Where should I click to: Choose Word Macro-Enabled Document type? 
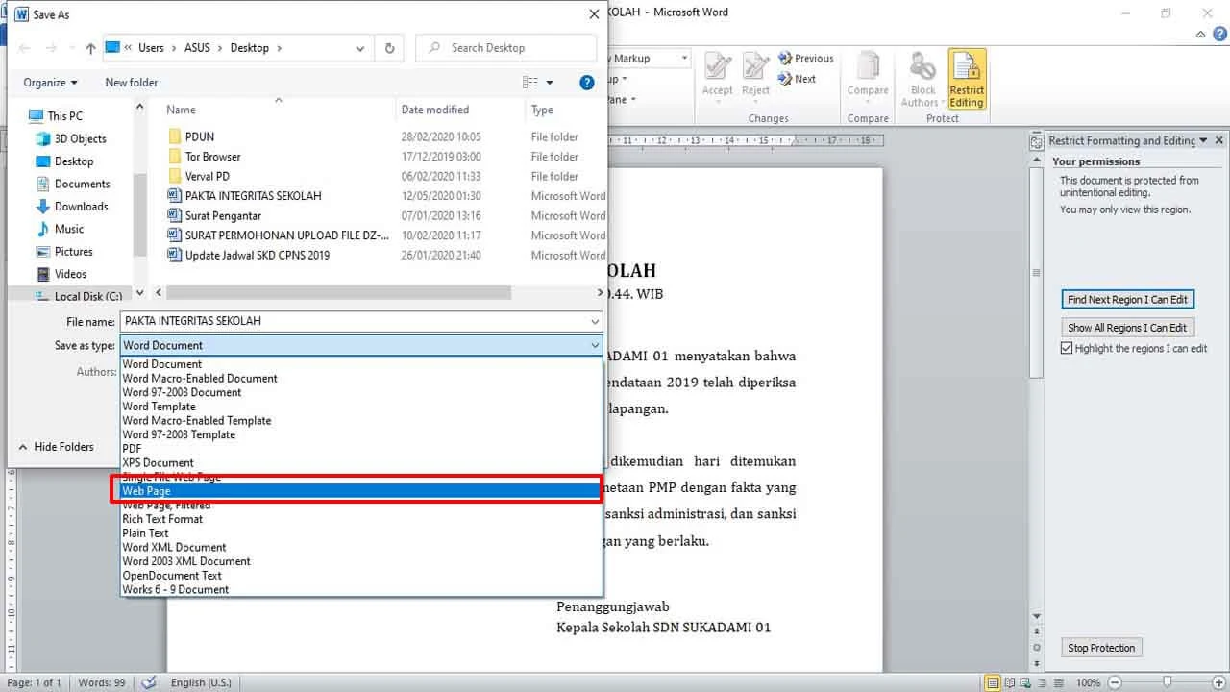[x=200, y=379]
